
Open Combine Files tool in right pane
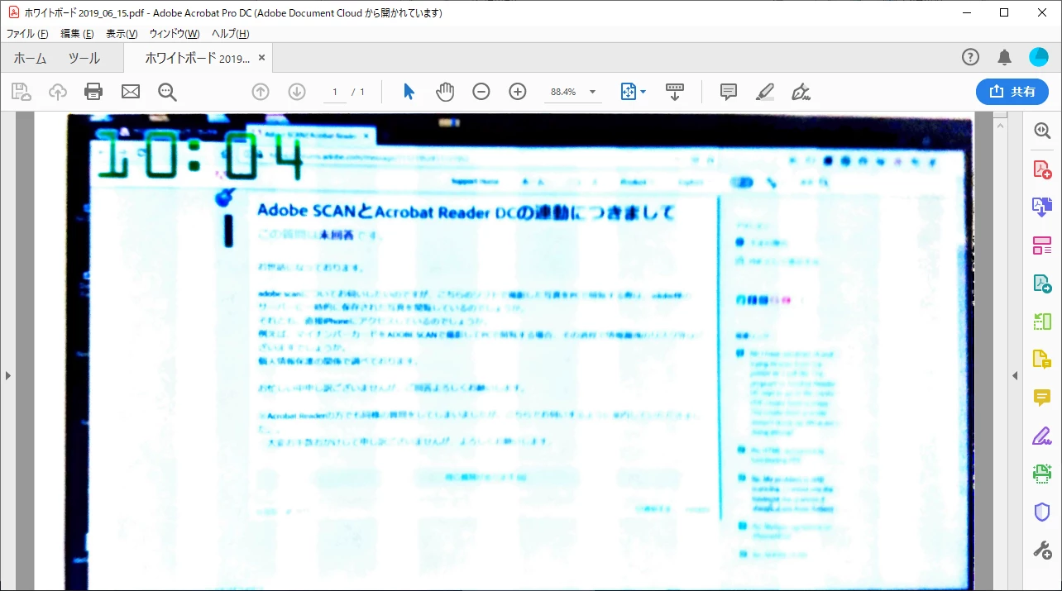1042,207
